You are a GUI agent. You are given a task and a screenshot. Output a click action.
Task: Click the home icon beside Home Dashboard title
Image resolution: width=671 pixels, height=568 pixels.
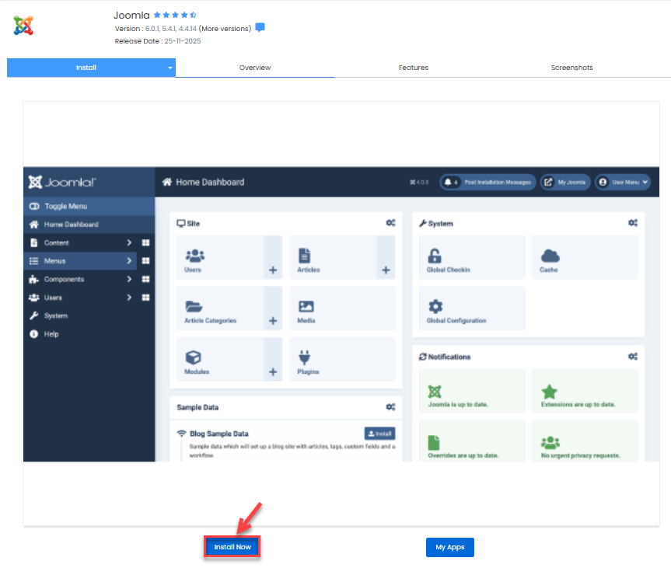coord(167,182)
